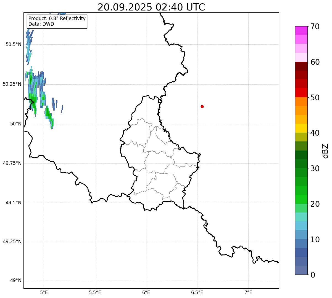Click the "dBZ" colorbar label
332x298 pixels.
click(x=325, y=151)
